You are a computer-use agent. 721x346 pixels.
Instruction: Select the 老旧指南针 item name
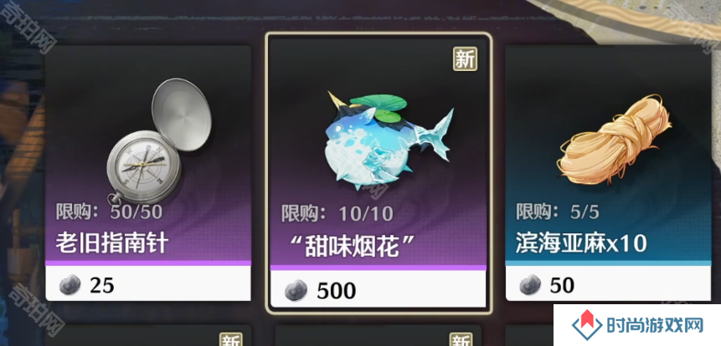(x=111, y=242)
